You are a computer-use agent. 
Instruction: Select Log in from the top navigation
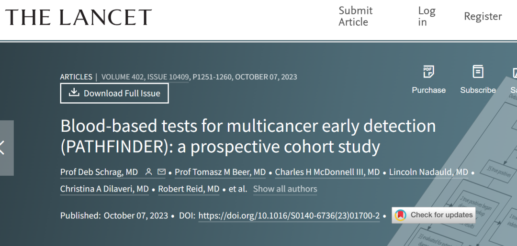point(426,16)
